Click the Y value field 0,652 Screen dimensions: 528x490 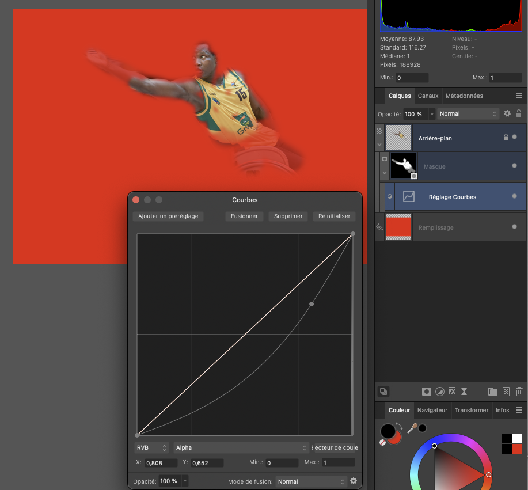click(x=207, y=463)
